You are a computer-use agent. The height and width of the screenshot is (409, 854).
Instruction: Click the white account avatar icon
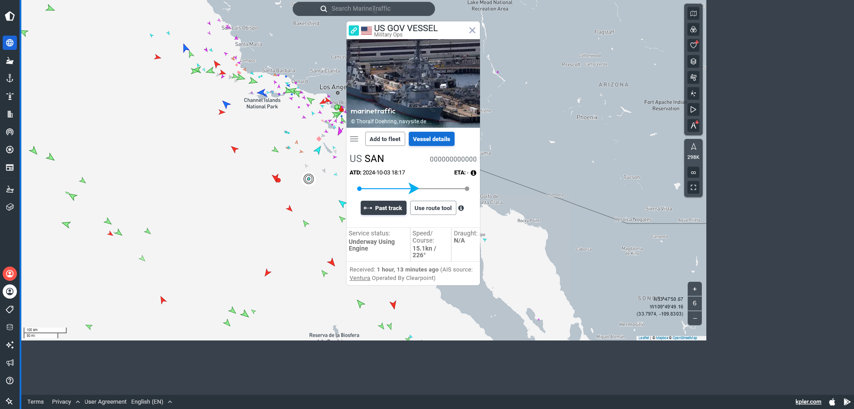coord(10,292)
